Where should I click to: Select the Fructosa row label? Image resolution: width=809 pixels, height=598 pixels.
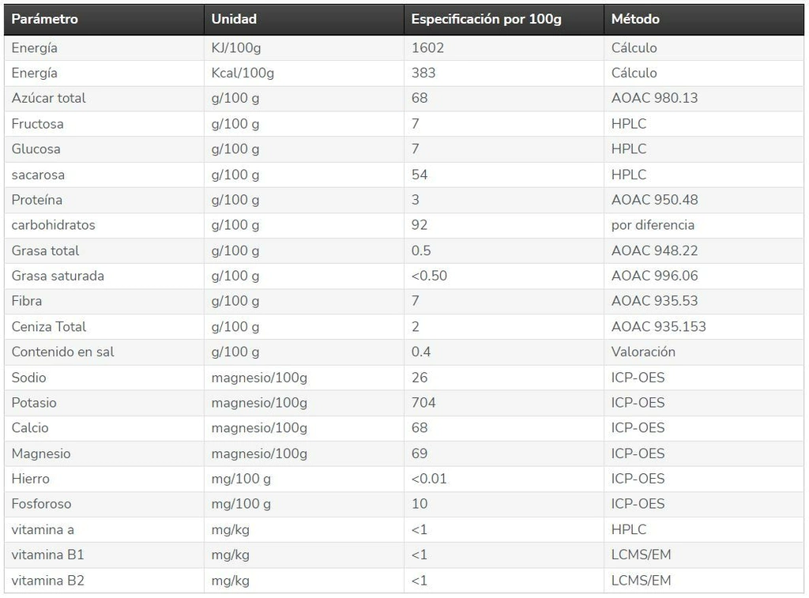pyautogui.click(x=38, y=124)
